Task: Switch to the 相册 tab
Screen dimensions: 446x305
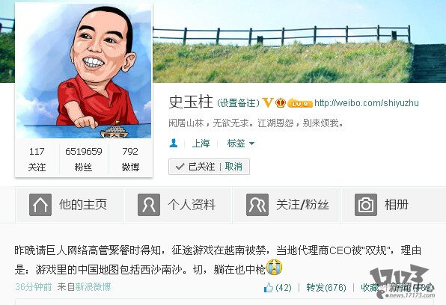Action: pos(394,205)
